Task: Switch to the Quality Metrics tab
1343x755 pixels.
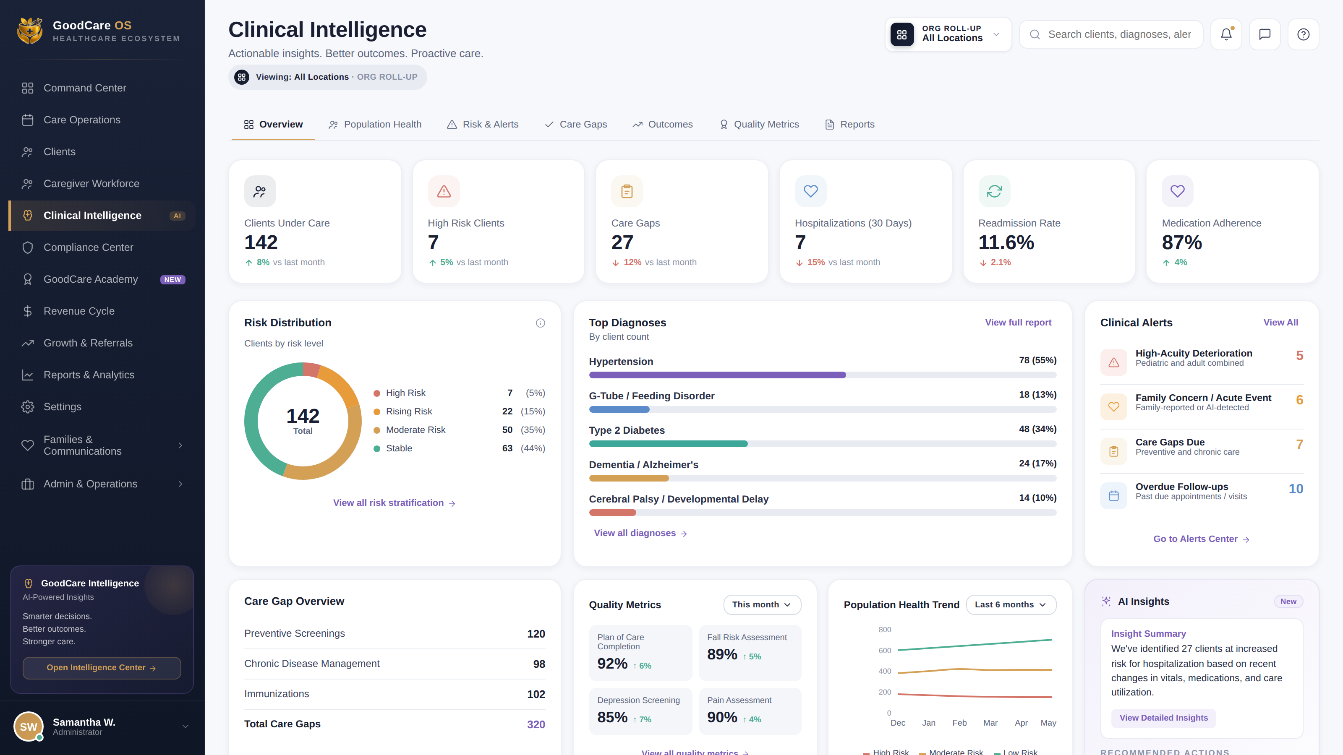Action: 759,125
